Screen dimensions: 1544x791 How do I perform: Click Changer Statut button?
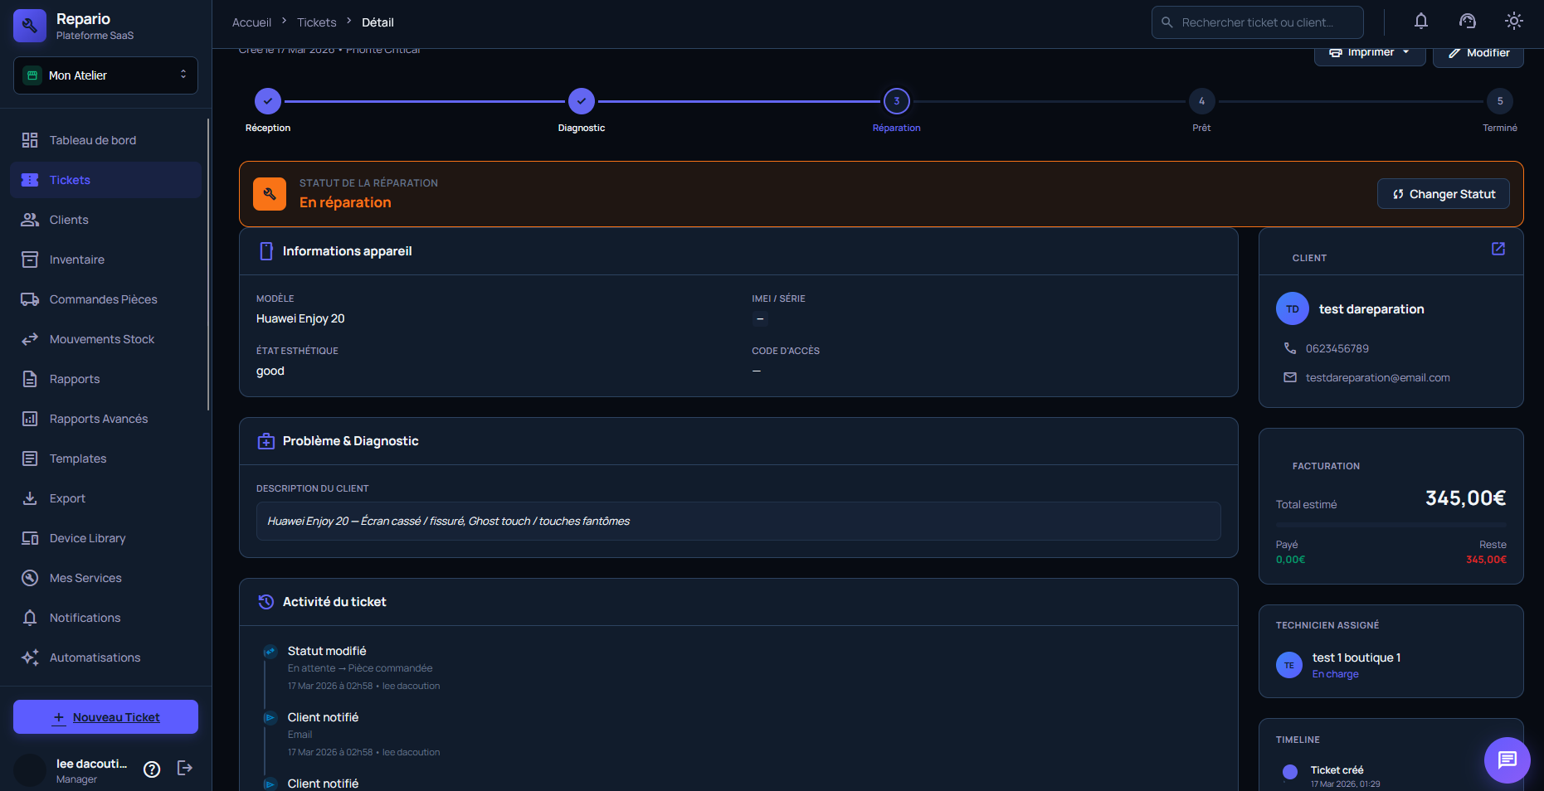pyautogui.click(x=1443, y=194)
